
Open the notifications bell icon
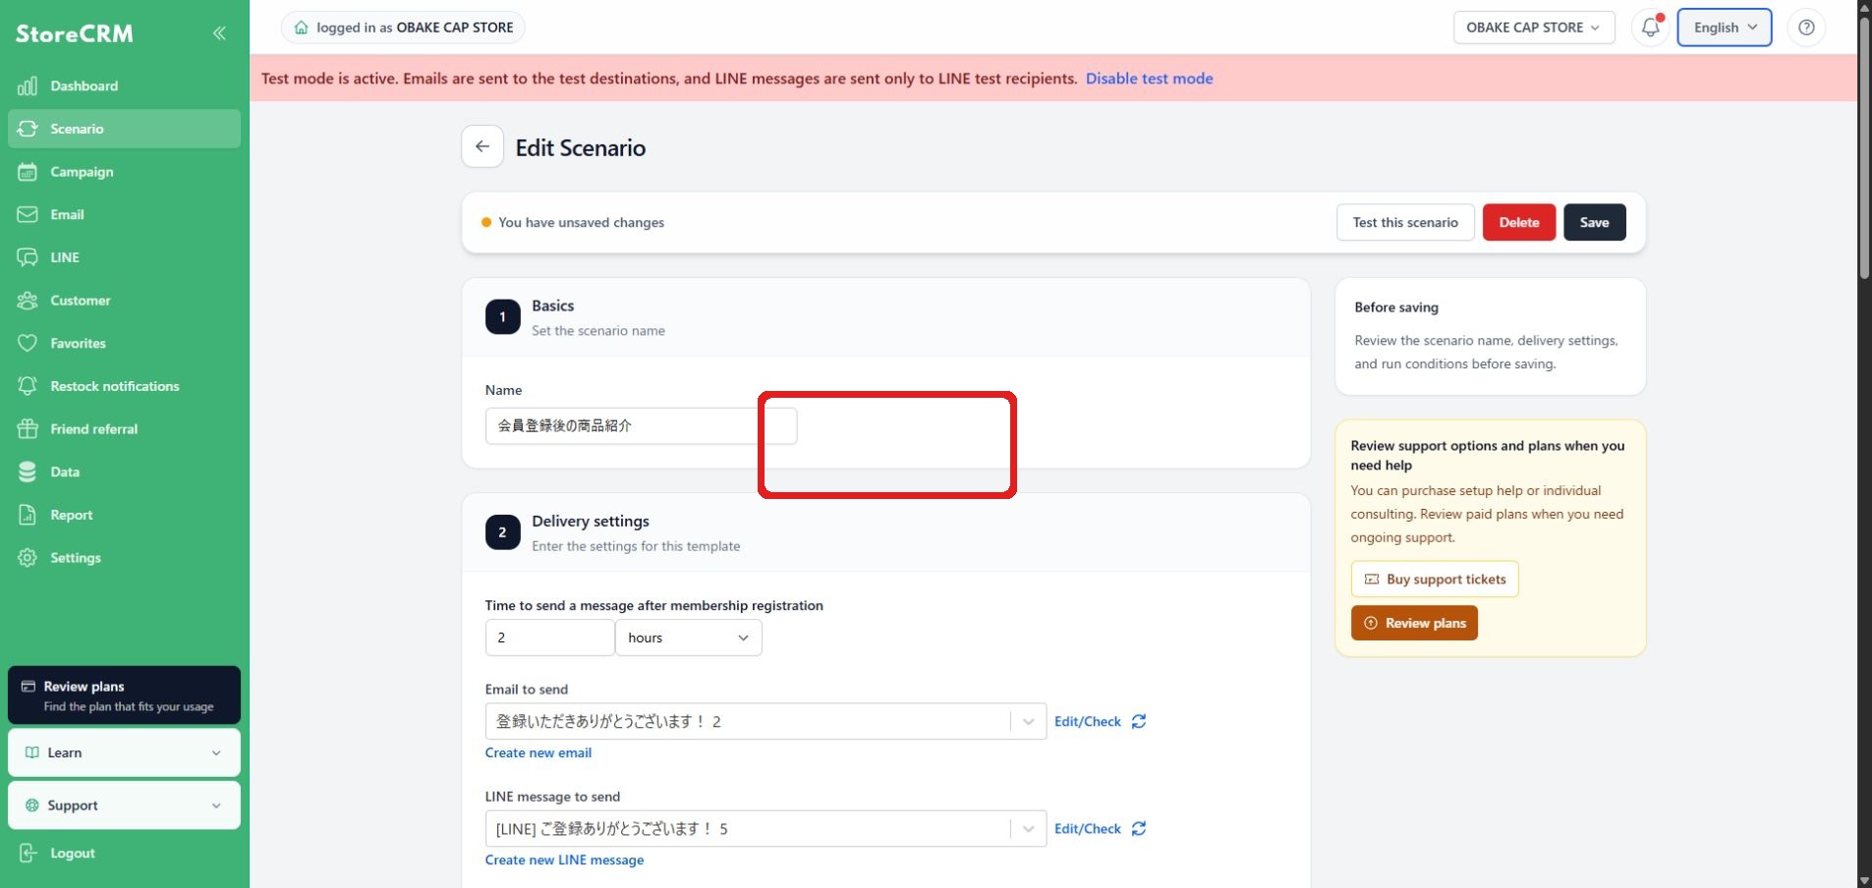click(1651, 28)
